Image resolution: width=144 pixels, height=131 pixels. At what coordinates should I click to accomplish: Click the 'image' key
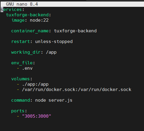tap(18, 20)
